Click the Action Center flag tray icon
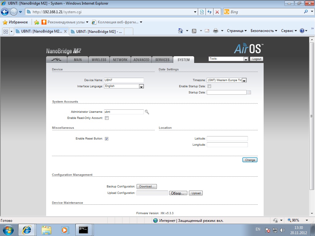The height and width of the screenshot is (236, 315). click(267, 230)
